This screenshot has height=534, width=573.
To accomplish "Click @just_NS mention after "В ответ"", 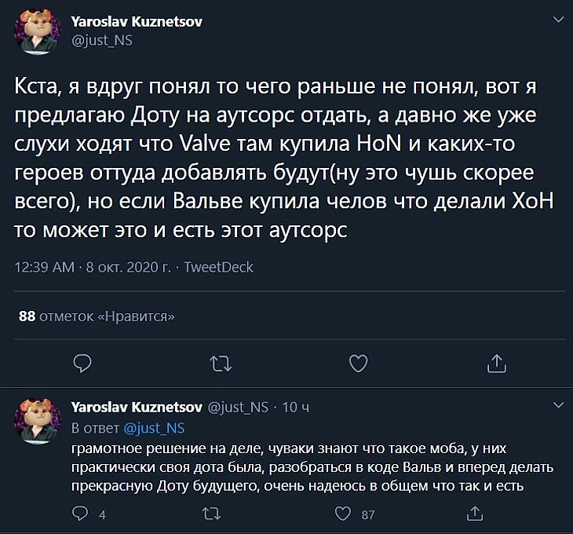I will (x=155, y=428).
